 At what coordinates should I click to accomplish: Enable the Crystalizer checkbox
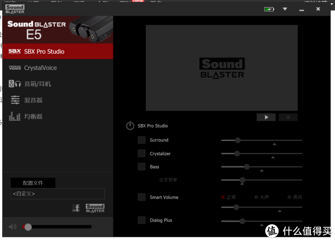pos(142,153)
